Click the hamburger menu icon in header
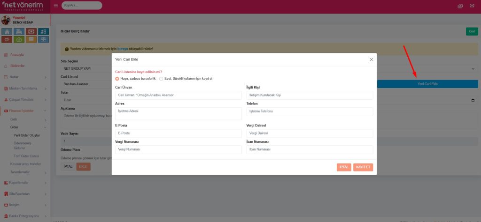 point(56,6)
